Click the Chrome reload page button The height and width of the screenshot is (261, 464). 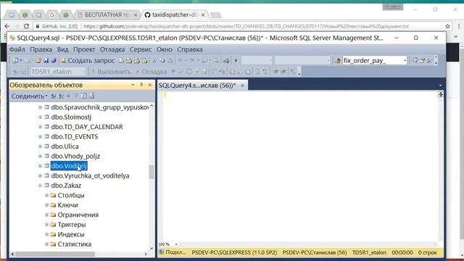point(26,26)
